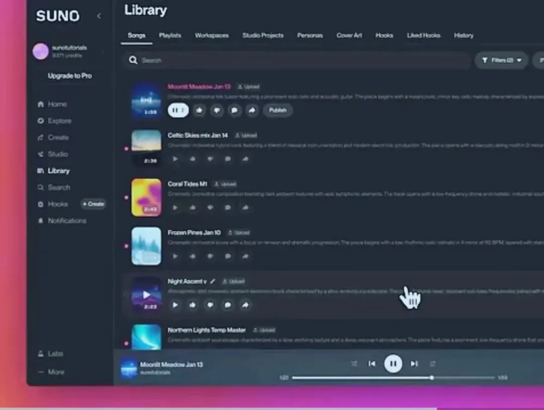The width and height of the screenshot is (544, 410).
Task: Share the Moonlit Meadow Jan 13 song
Action: [252, 110]
